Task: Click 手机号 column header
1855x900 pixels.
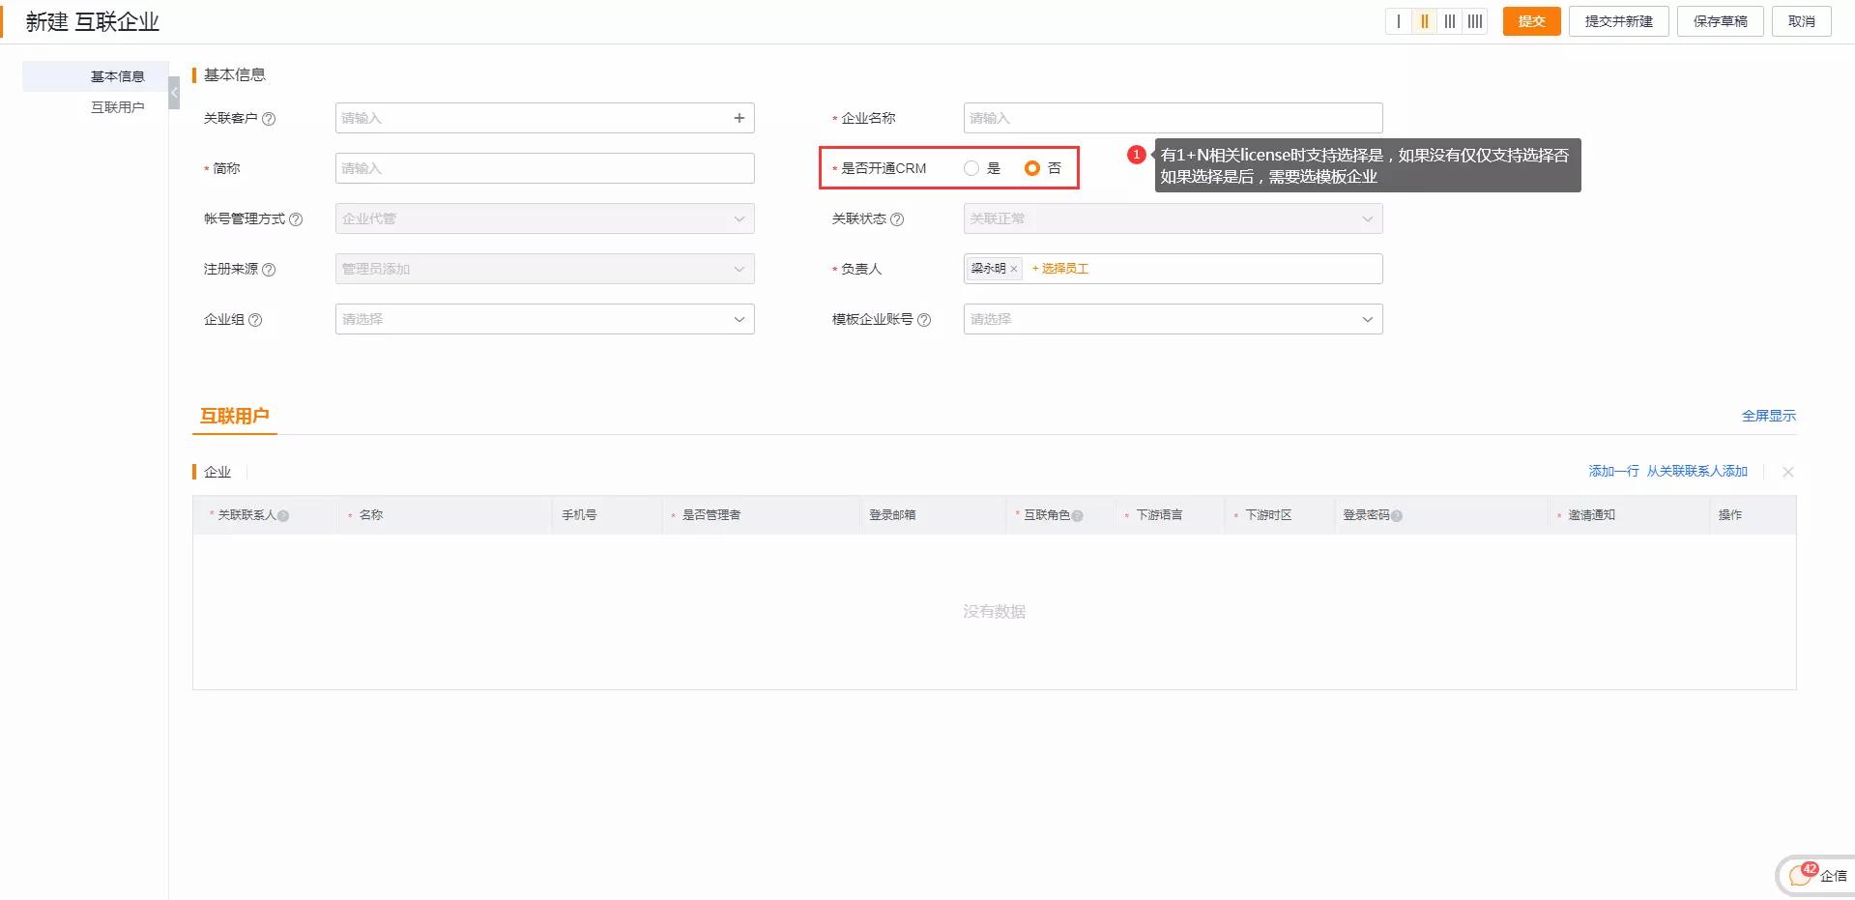Action: tap(579, 515)
